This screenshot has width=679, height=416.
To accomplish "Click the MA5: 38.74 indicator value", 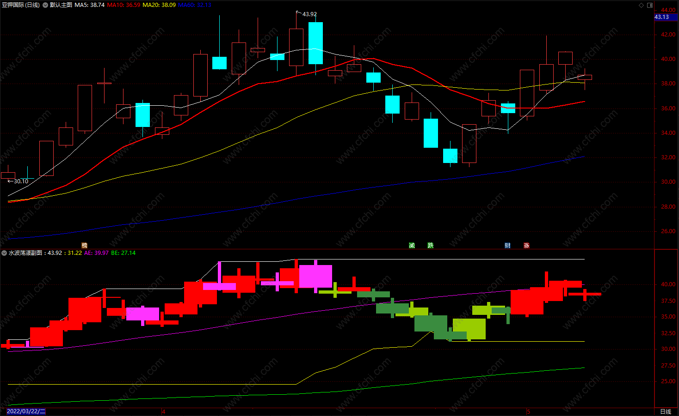I will tap(89, 5).
